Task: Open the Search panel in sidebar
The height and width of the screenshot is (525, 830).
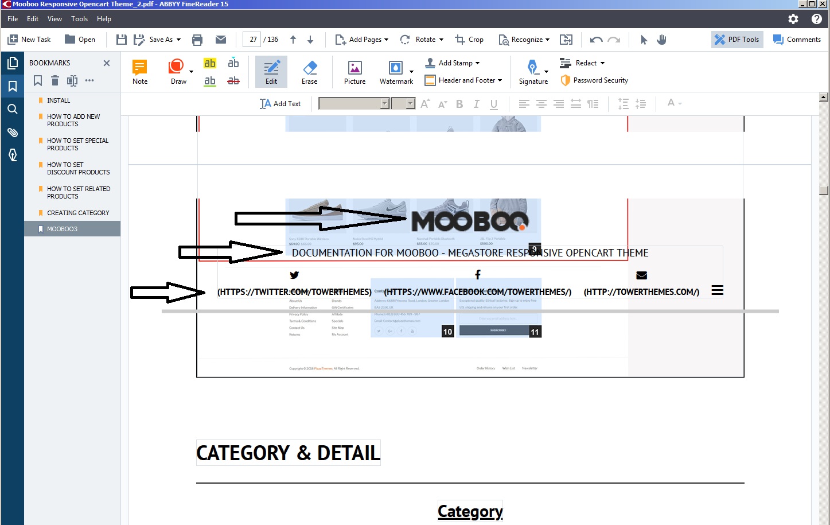Action: click(13, 109)
